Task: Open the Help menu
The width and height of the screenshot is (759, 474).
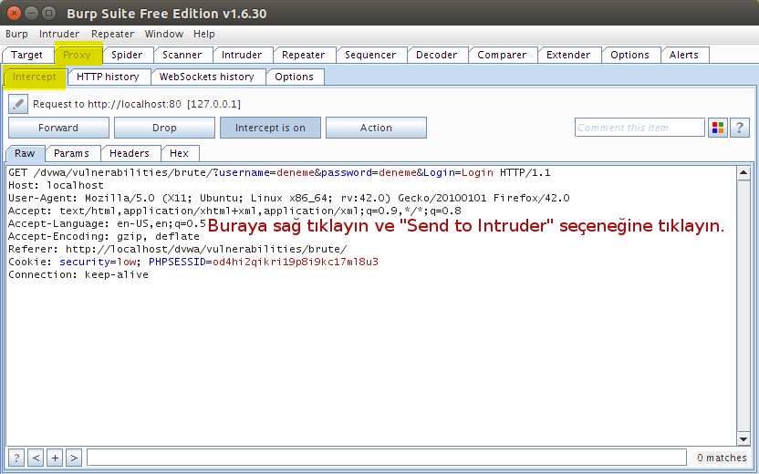Action: coord(204,34)
